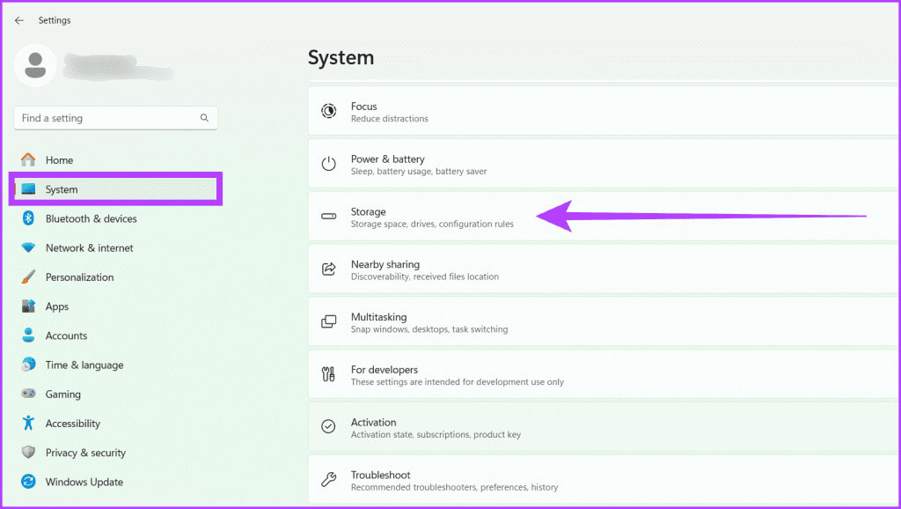Select Apps in the sidebar

115,306
